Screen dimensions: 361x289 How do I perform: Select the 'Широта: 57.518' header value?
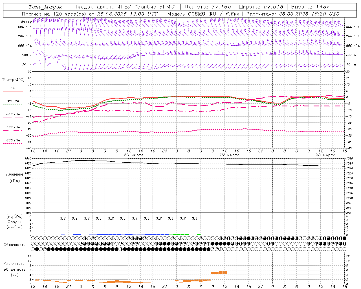coord(261,7)
